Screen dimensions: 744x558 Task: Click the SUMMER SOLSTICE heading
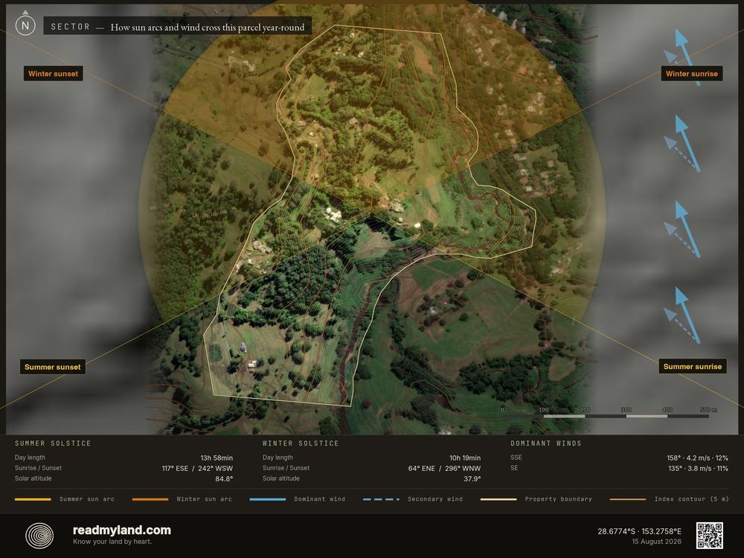tap(53, 443)
